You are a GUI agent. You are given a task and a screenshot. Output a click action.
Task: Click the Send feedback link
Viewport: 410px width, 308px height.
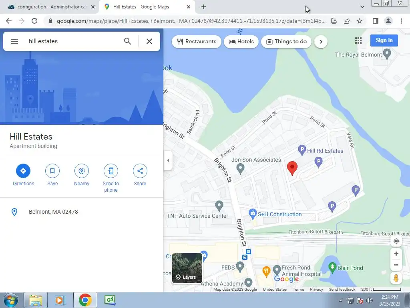point(342,290)
